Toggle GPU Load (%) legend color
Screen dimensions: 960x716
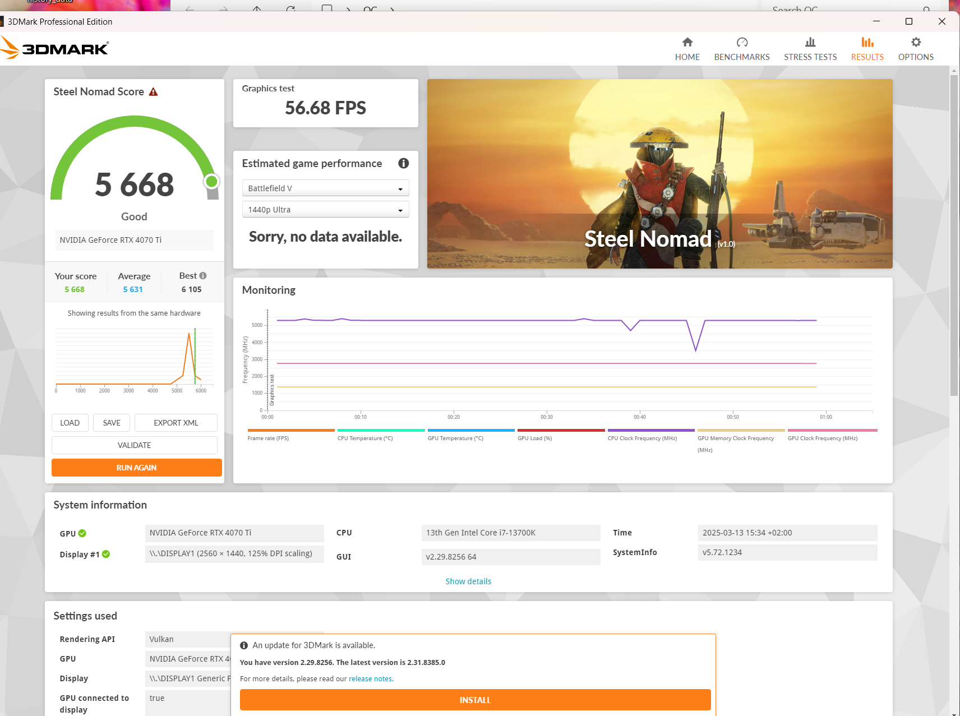(x=561, y=431)
